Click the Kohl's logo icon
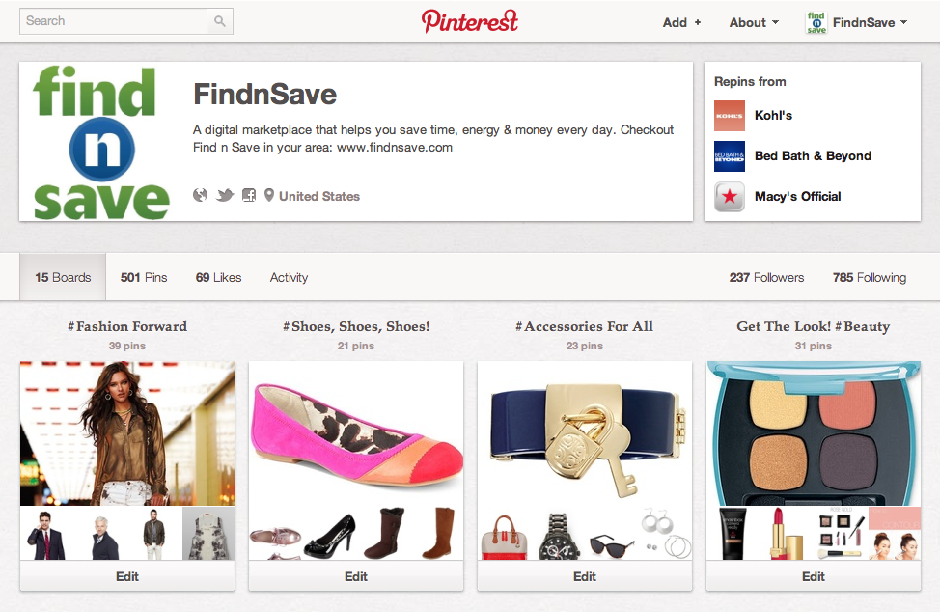 730,116
